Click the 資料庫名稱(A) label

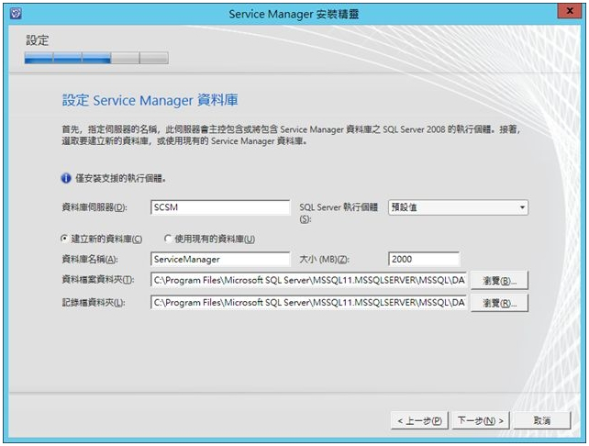coord(90,260)
